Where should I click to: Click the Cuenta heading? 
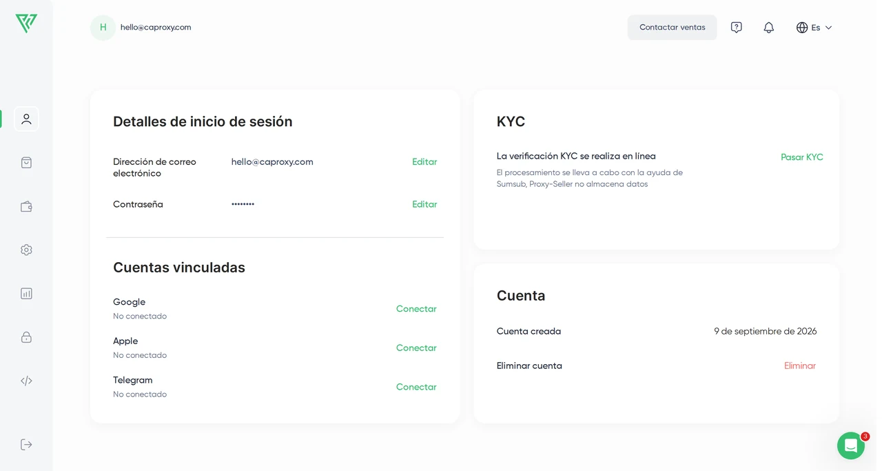[x=521, y=296]
